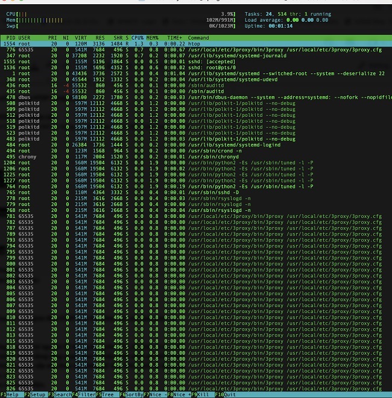
Task: Click the Uptime value 00:01:14
Action: coord(280,26)
